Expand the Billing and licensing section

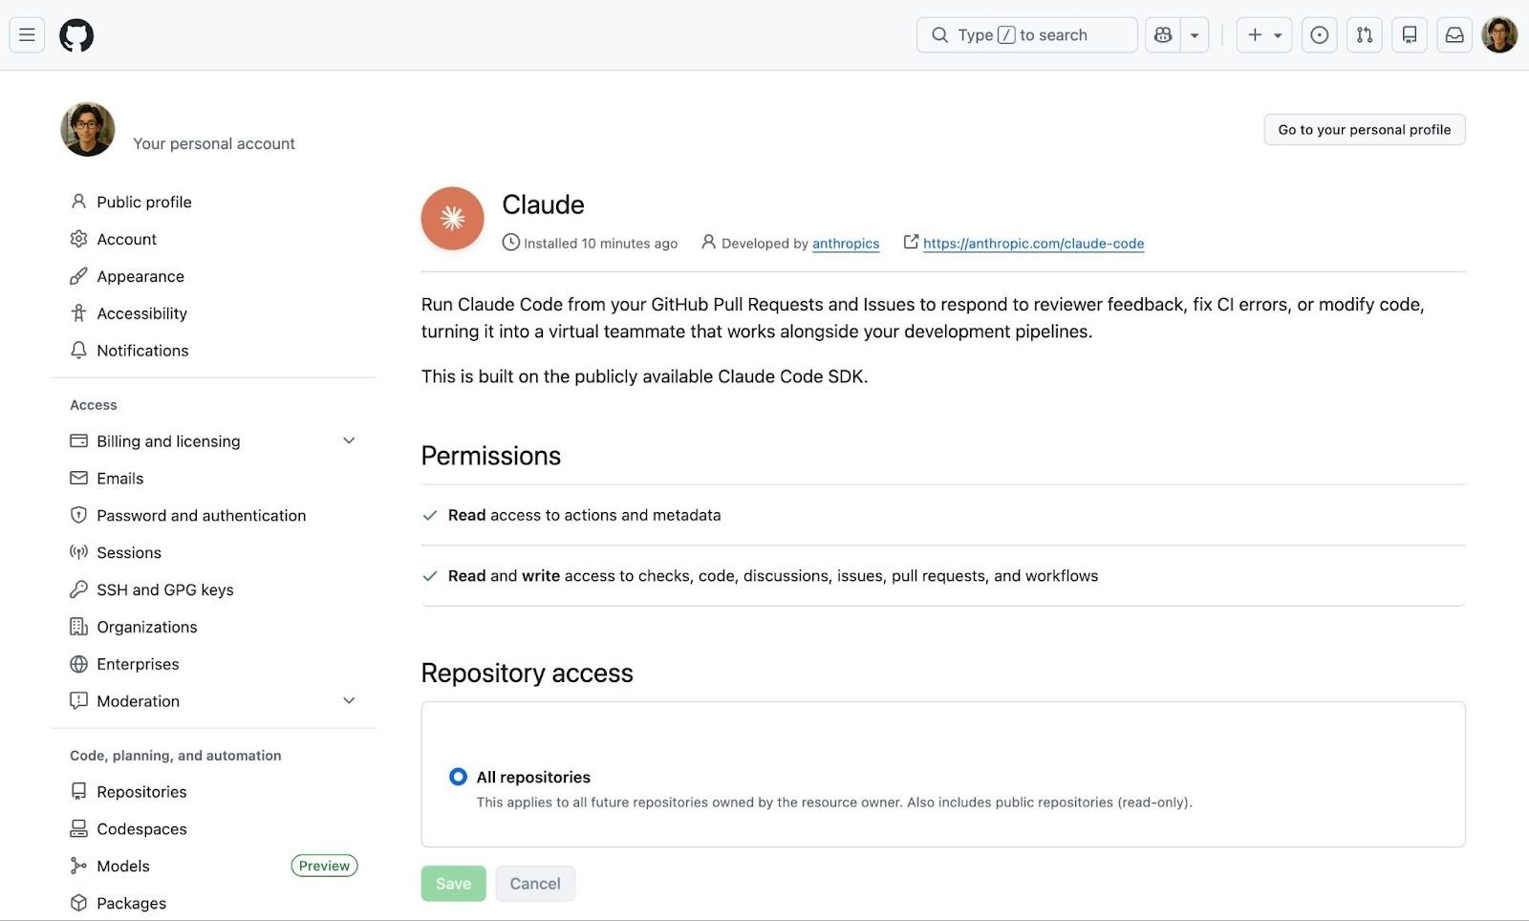pos(349,440)
